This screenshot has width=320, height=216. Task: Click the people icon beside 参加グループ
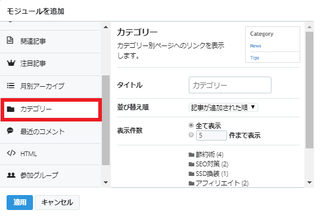coord(11,175)
